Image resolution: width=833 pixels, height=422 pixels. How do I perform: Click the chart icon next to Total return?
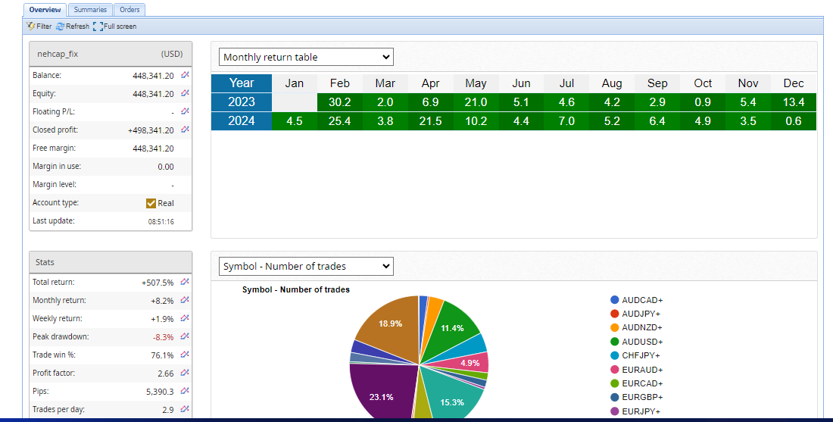click(185, 282)
